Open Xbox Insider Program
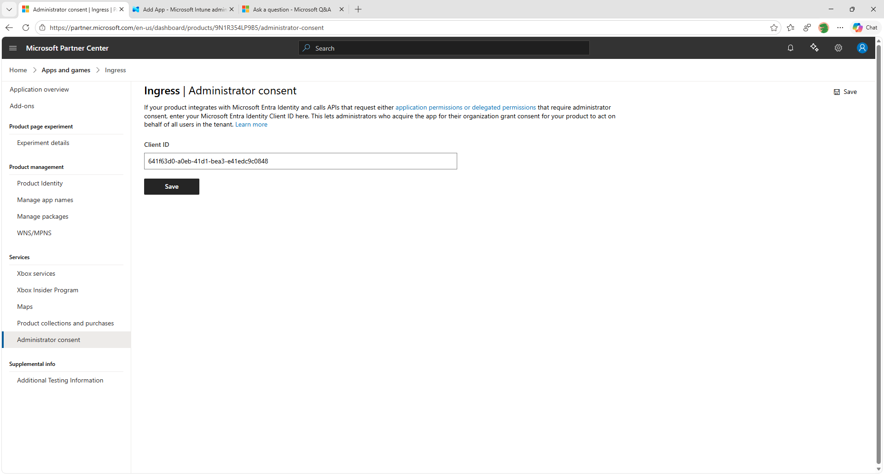The image size is (884, 475). click(48, 290)
